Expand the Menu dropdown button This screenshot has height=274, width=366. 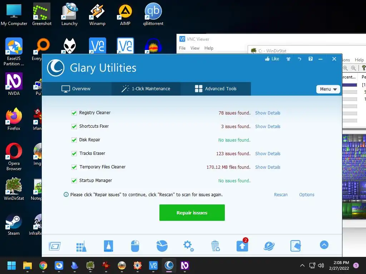click(x=328, y=89)
